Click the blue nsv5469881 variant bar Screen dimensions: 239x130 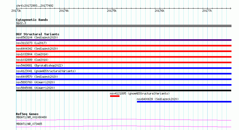pyautogui.click(x=124, y=68)
